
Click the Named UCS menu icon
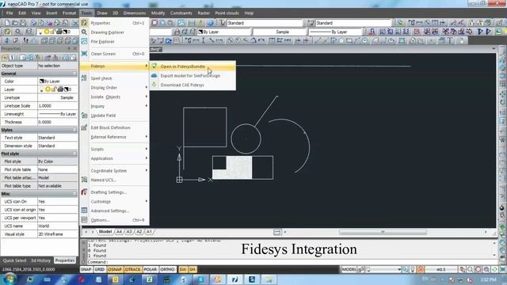pyautogui.click(x=84, y=180)
